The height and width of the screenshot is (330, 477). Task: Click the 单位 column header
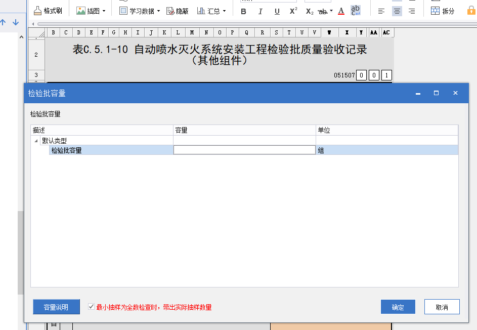click(x=386, y=130)
